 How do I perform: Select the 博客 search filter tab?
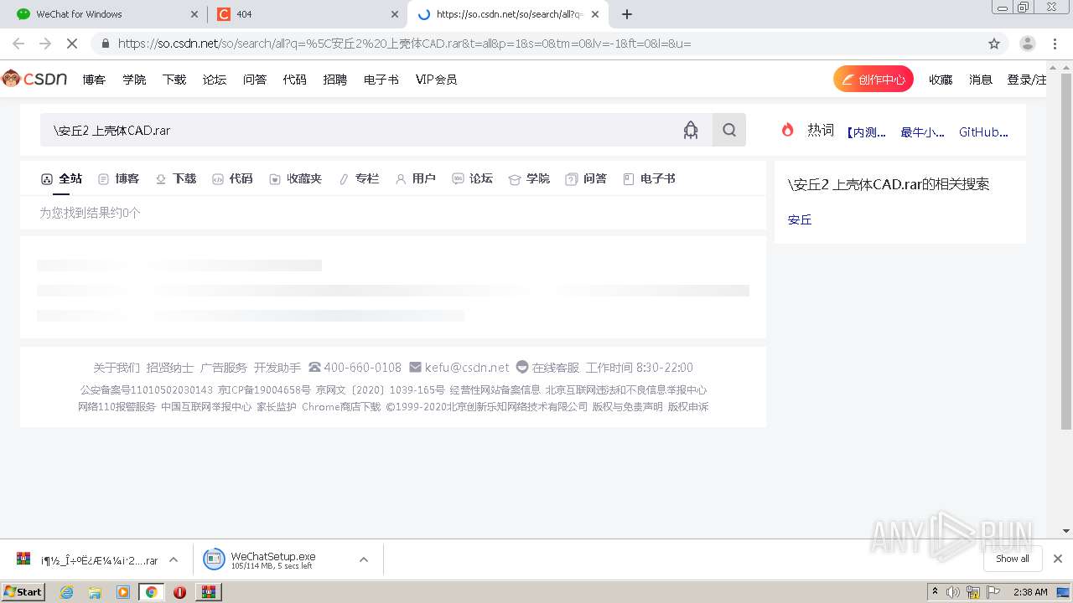click(118, 178)
